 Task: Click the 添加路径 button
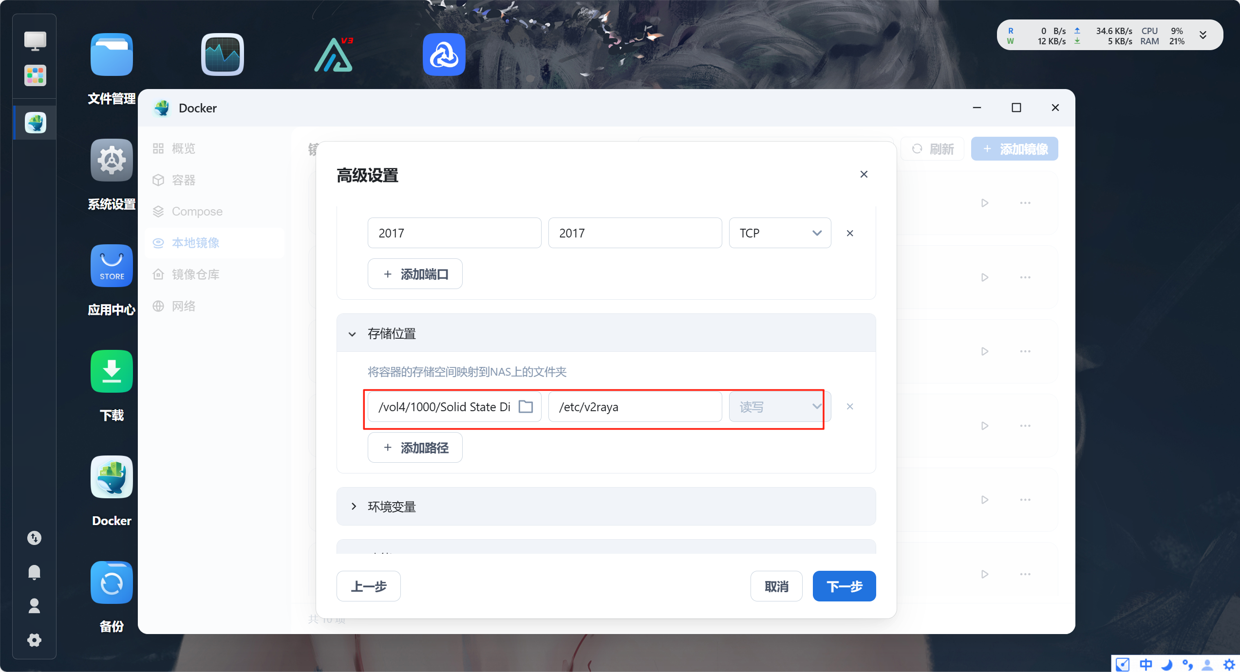(415, 448)
